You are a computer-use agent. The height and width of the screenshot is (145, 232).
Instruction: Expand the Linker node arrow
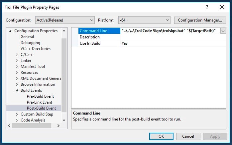pyautogui.click(x=17, y=61)
